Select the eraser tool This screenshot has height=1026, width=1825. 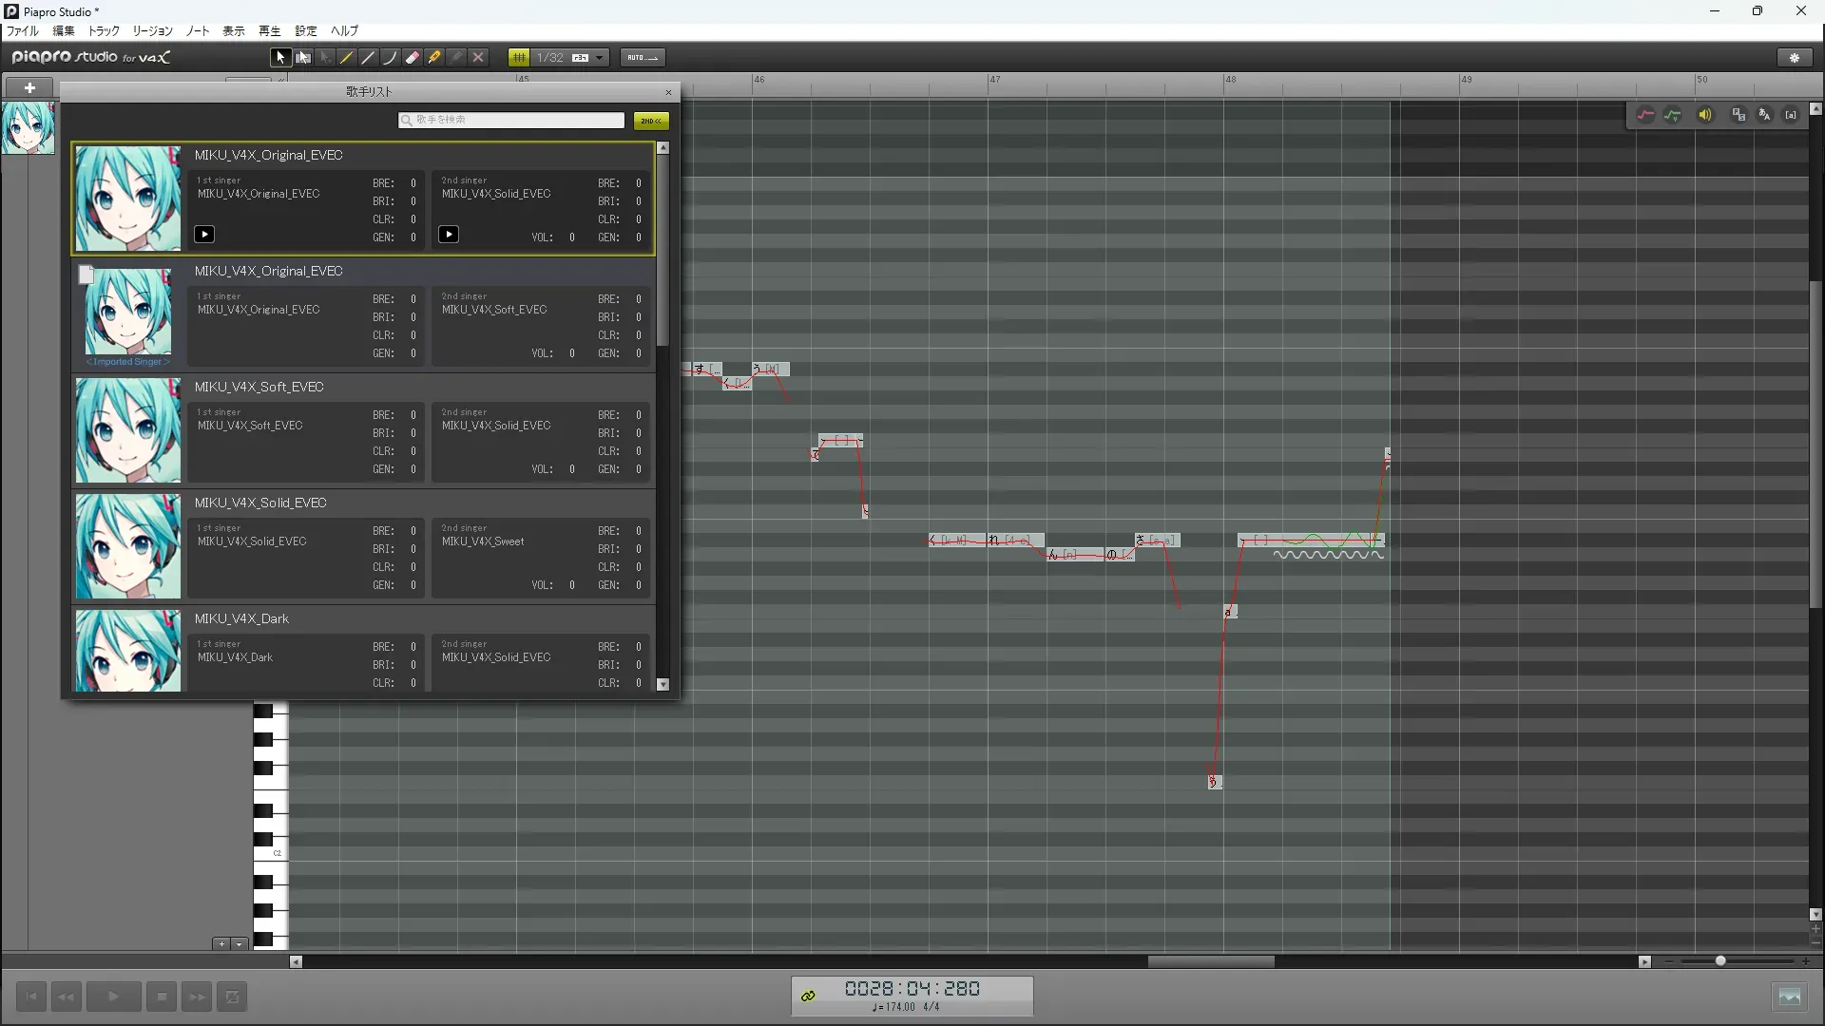pyautogui.click(x=413, y=58)
